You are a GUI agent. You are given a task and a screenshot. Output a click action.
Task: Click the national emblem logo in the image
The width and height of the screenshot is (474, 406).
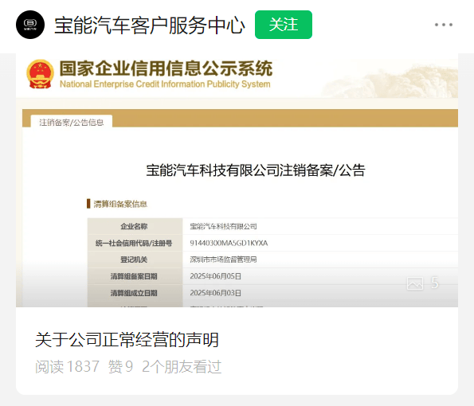tap(40, 74)
